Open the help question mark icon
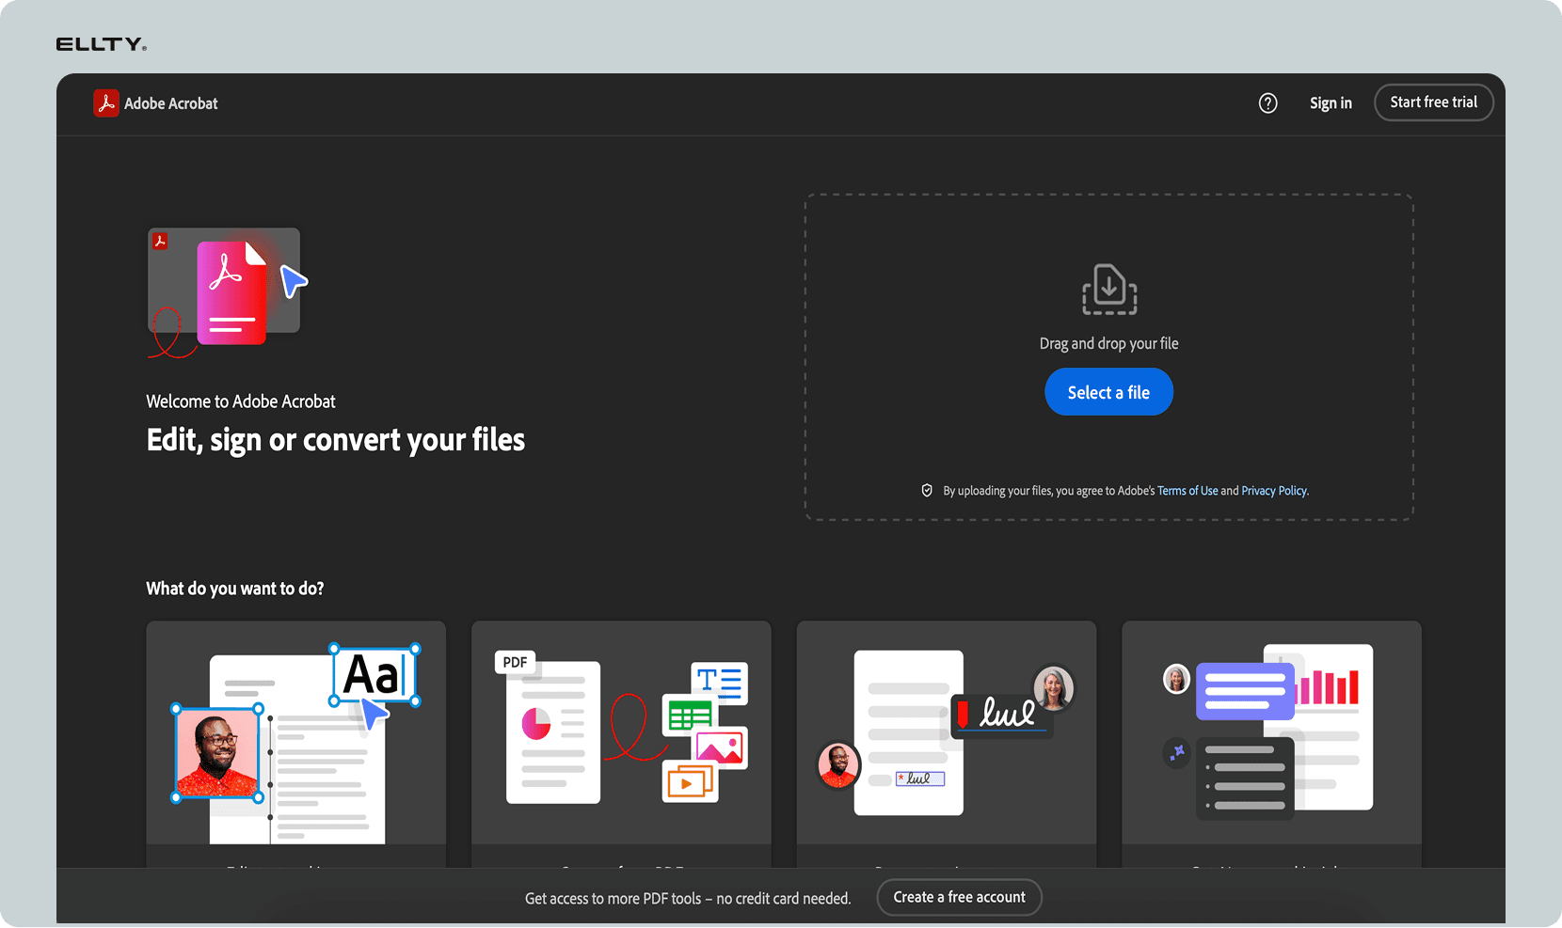The height and width of the screenshot is (928, 1562). (1267, 103)
